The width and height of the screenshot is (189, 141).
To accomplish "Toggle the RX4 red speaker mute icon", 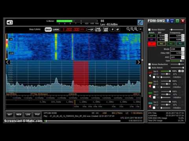I will tap(150, 107).
